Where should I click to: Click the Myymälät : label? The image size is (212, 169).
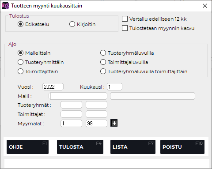click(31, 124)
